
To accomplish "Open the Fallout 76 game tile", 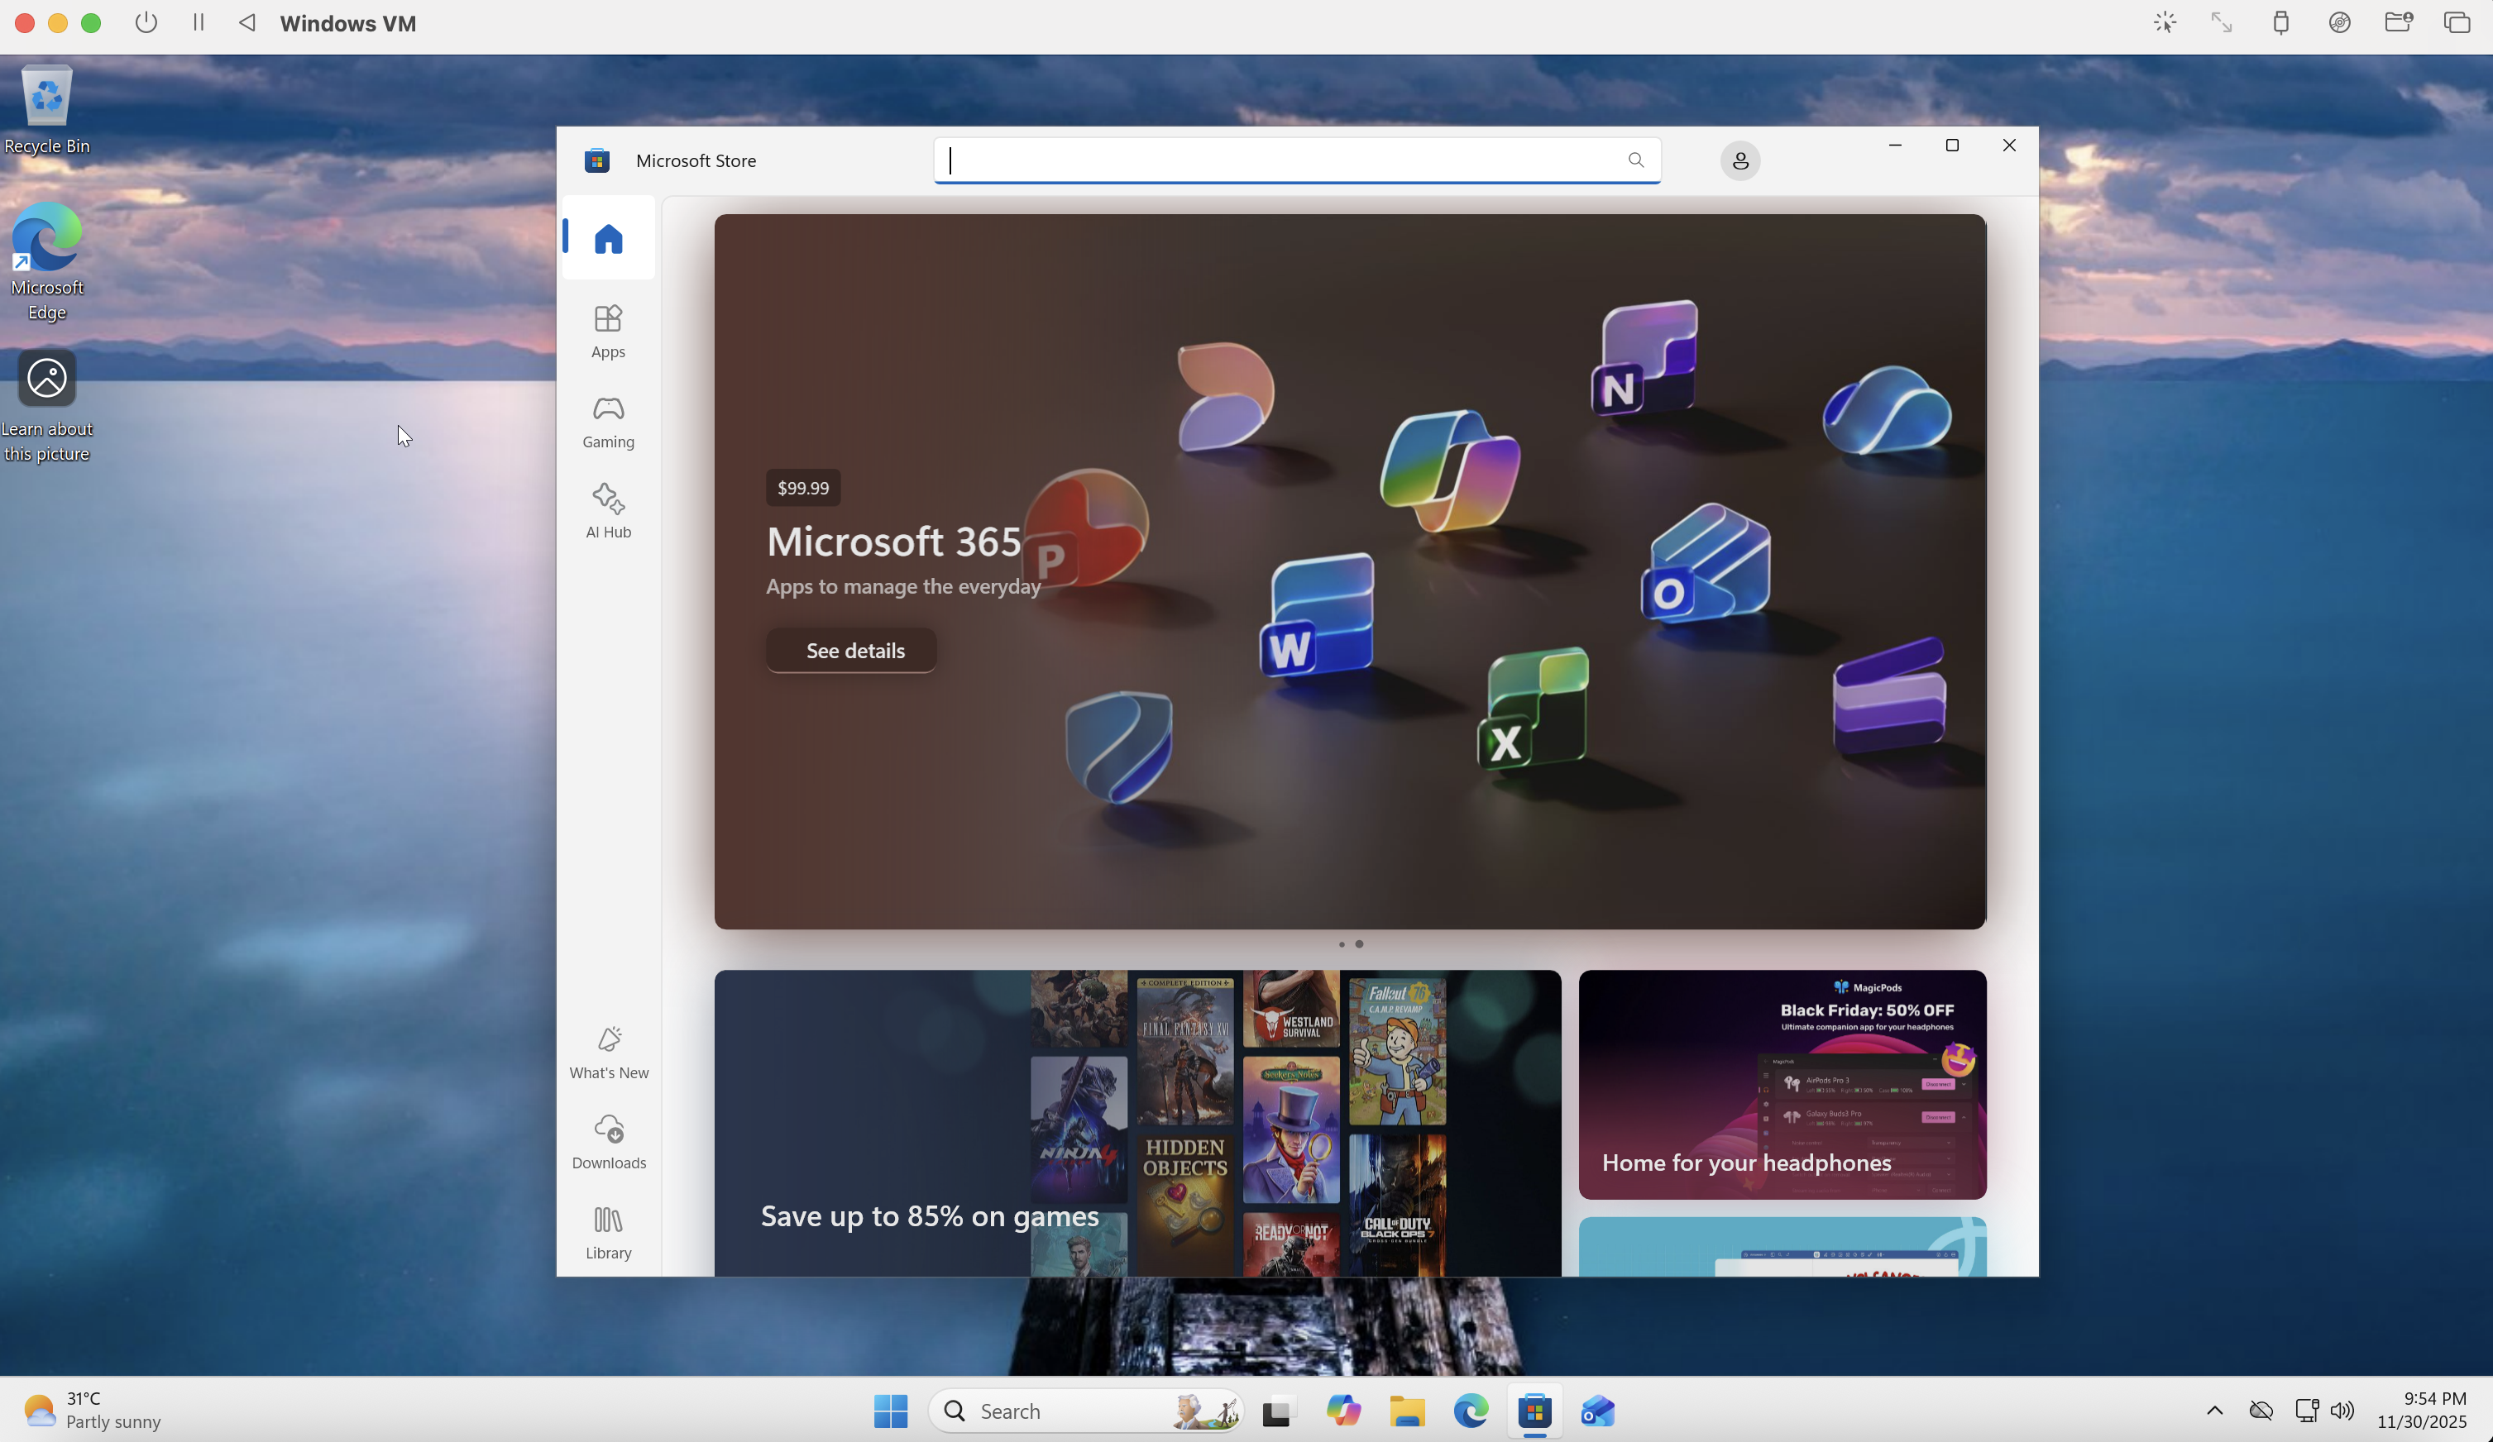I will click(1397, 1052).
